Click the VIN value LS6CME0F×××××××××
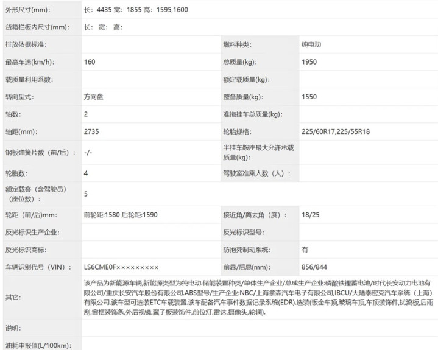 tap(121, 267)
